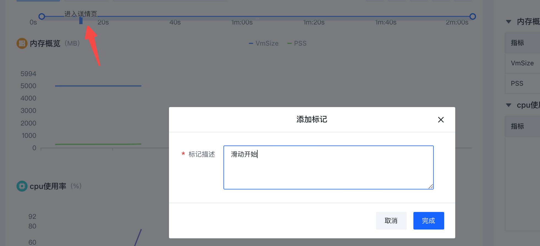Click the 完成 button
The height and width of the screenshot is (246, 540).
[x=429, y=220]
